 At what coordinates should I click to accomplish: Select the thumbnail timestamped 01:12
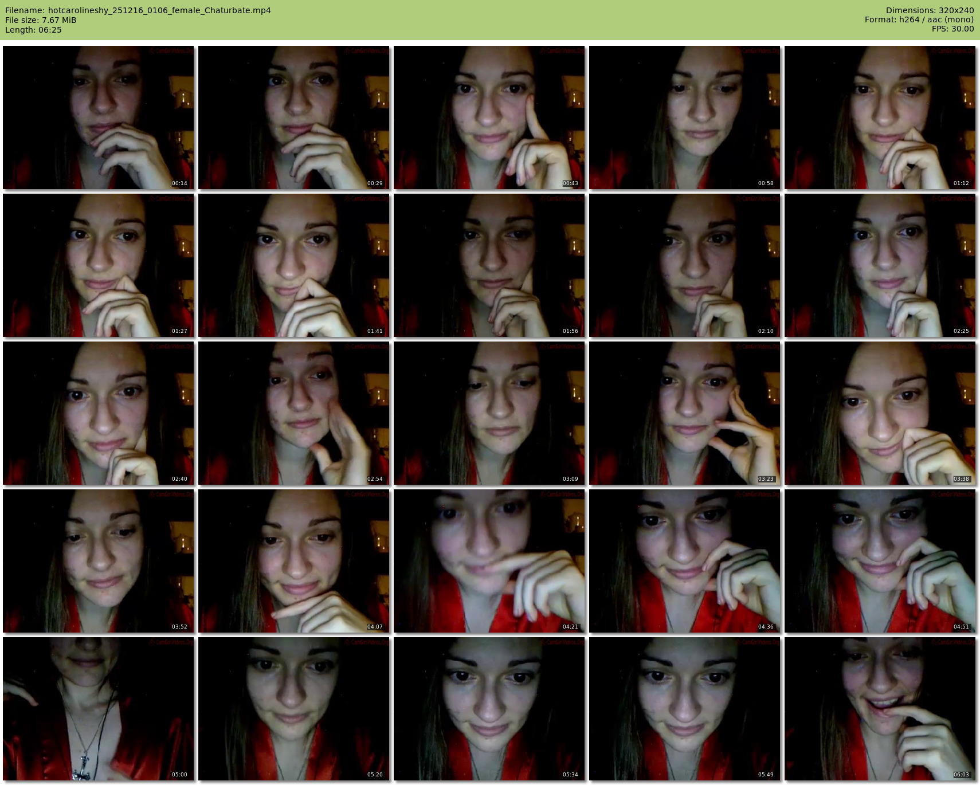coord(880,117)
